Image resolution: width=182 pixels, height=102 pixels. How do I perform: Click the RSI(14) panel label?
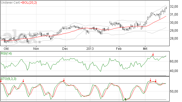click(6, 54)
